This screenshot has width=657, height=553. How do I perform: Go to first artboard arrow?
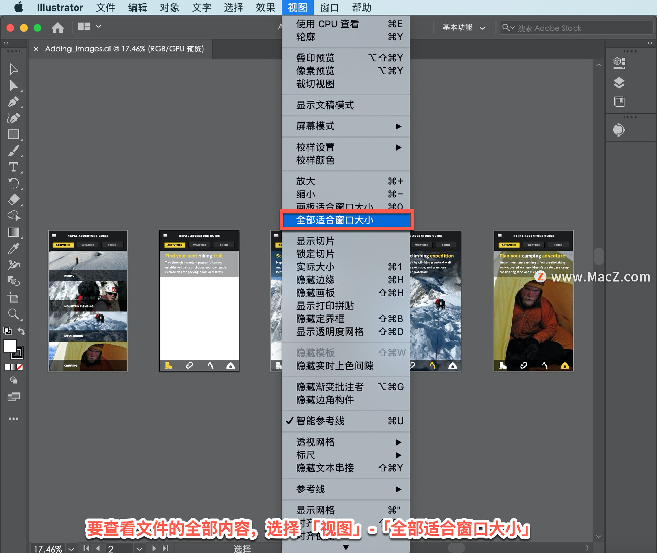(86, 548)
